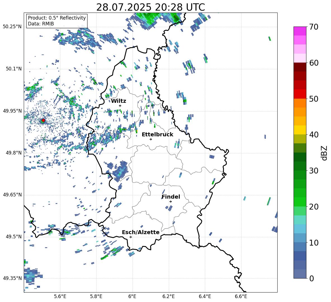Click the 70 tick on colorbar

313,27
